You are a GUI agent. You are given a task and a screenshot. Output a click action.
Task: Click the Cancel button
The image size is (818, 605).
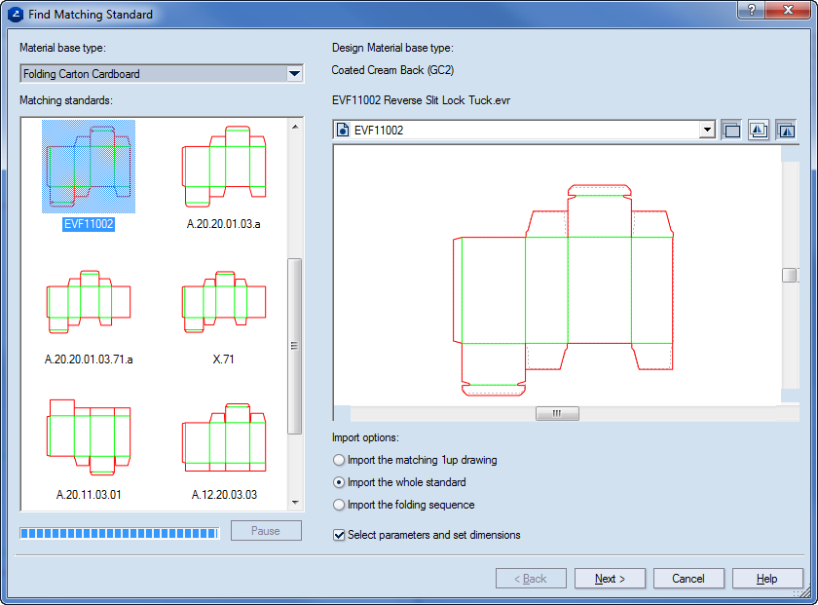(x=688, y=579)
